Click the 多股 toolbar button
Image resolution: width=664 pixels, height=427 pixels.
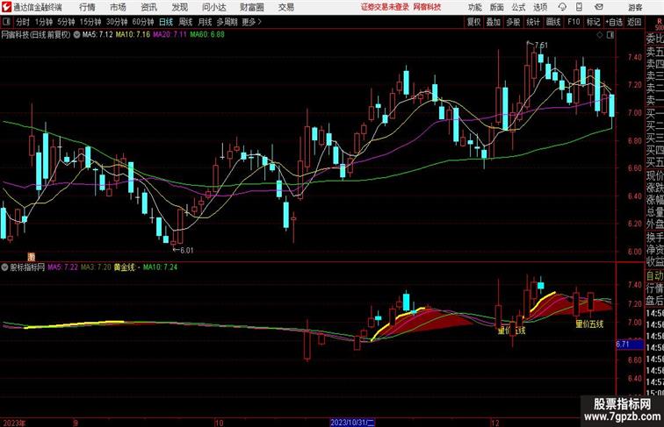click(513, 22)
